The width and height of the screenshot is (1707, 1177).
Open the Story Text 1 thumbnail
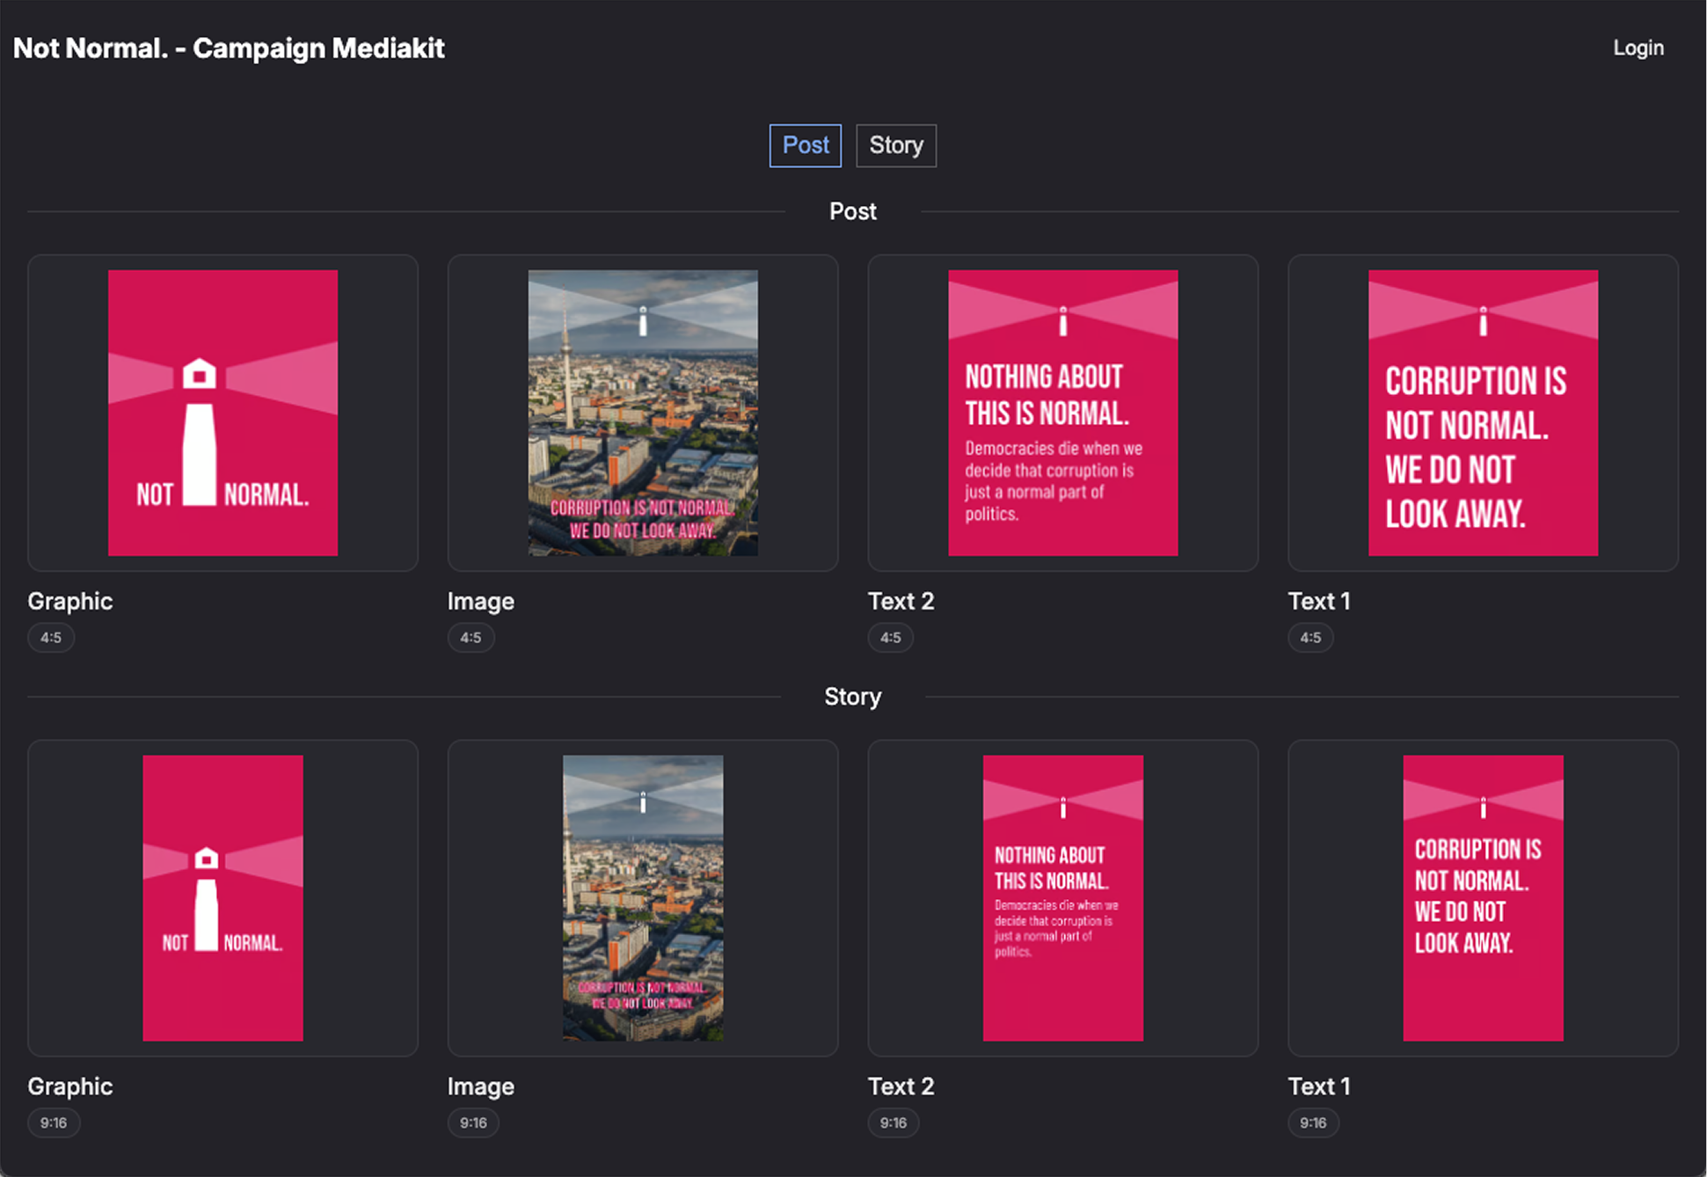[1483, 897]
